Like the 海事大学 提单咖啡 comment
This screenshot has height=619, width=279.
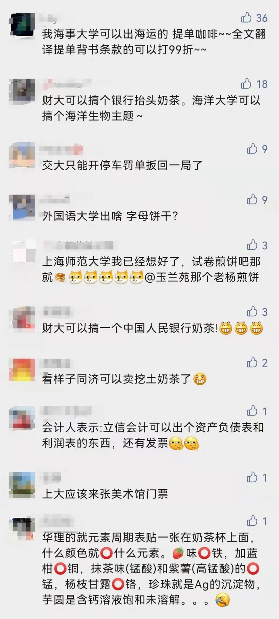pos(246,18)
